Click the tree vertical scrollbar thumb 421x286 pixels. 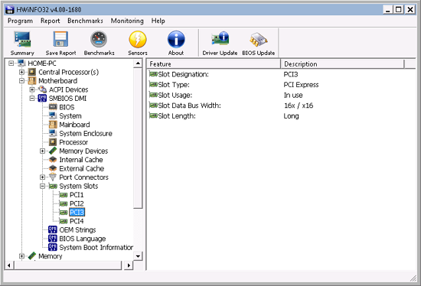[x=138, y=138]
